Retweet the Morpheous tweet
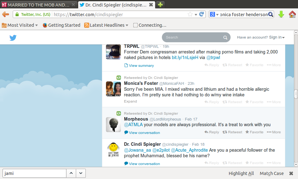The height and width of the screenshot is (179, 298). [232, 132]
